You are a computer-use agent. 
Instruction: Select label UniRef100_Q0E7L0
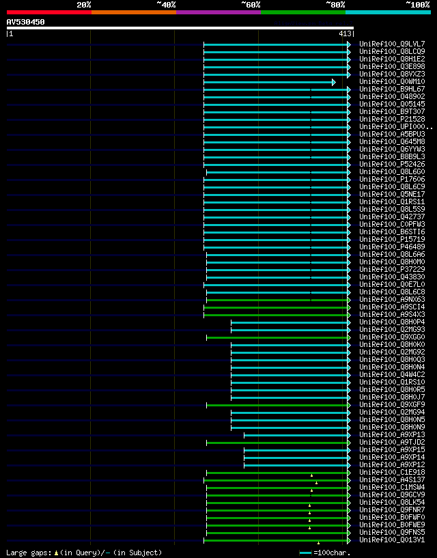tap(392, 284)
